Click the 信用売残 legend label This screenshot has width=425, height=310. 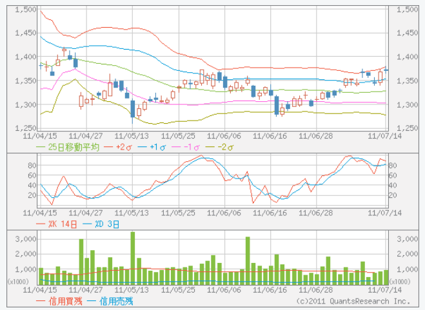112,301
